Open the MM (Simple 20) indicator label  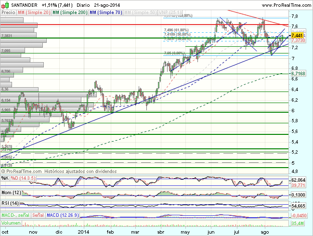[34, 13]
